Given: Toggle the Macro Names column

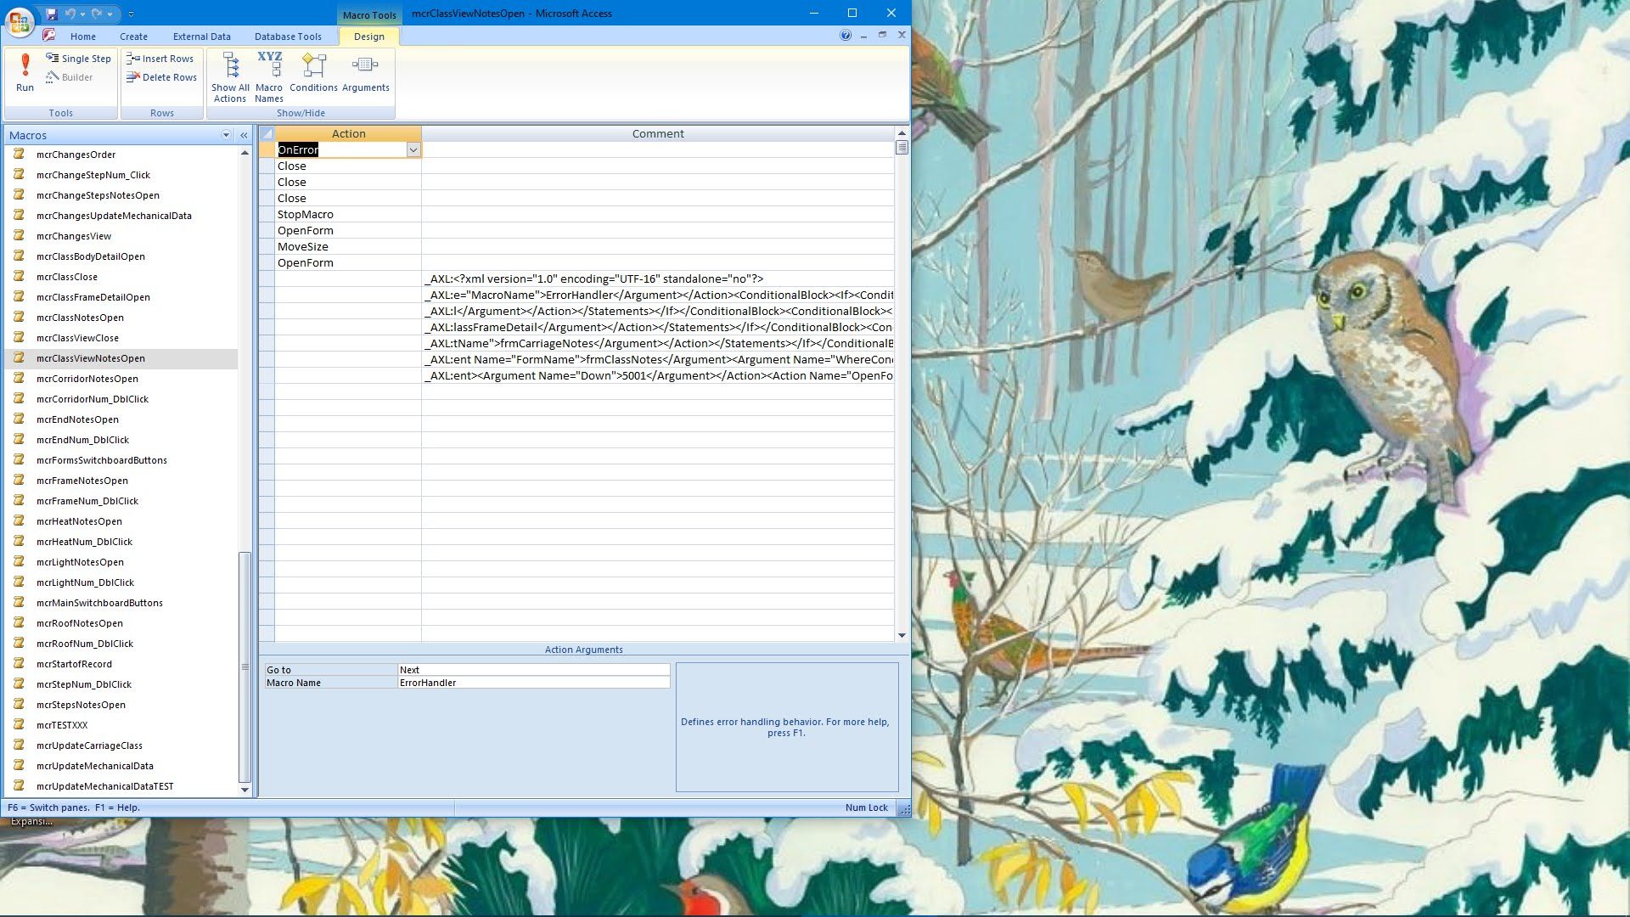Looking at the screenshot, I should pos(269,76).
